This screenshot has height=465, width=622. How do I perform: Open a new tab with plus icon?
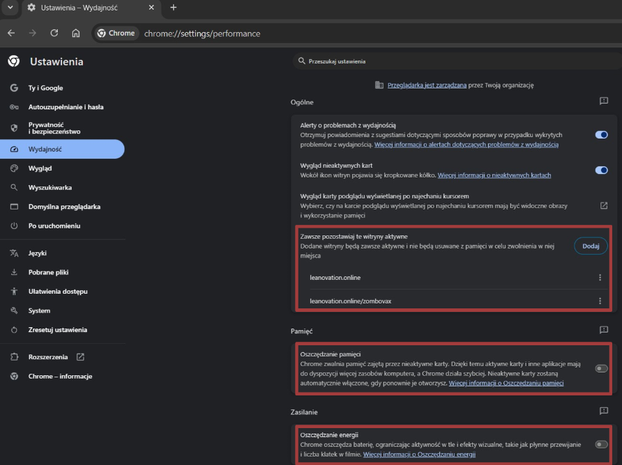[174, 8]
